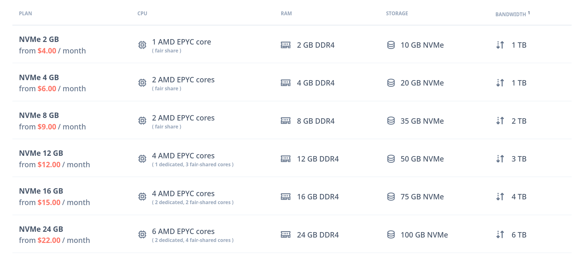
Task: Click the CPU chip icon in NVMe 16 GB row
Action: click(x=142, y=196)
